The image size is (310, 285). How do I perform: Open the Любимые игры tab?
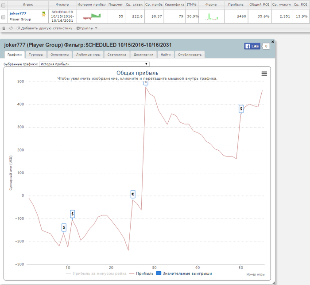tap(88, 55)
